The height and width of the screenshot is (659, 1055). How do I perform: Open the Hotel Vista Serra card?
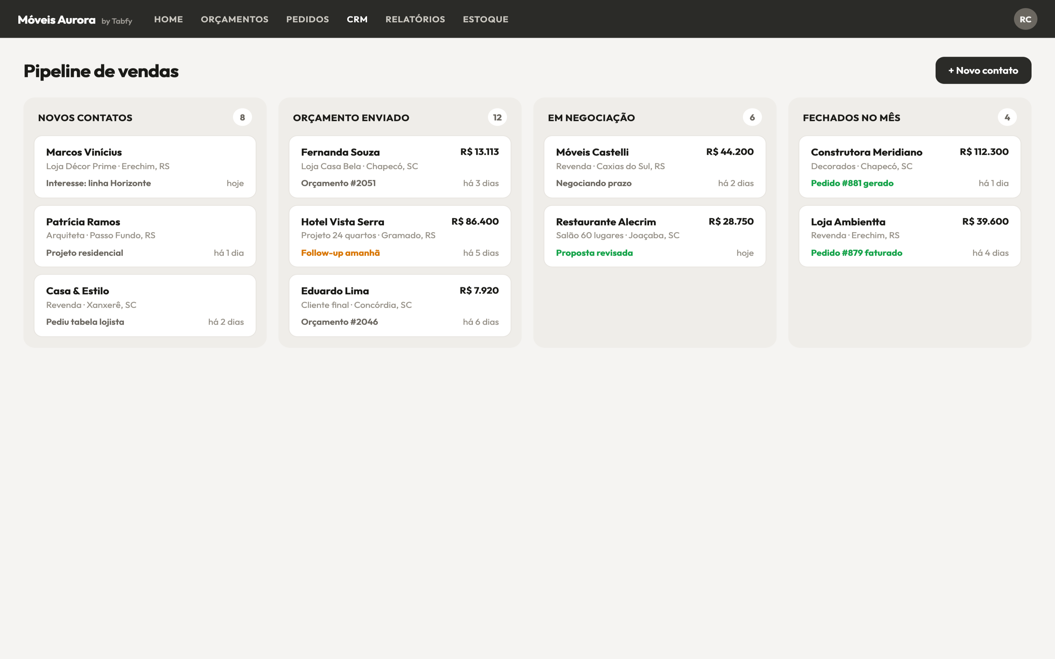pos(400,236)
